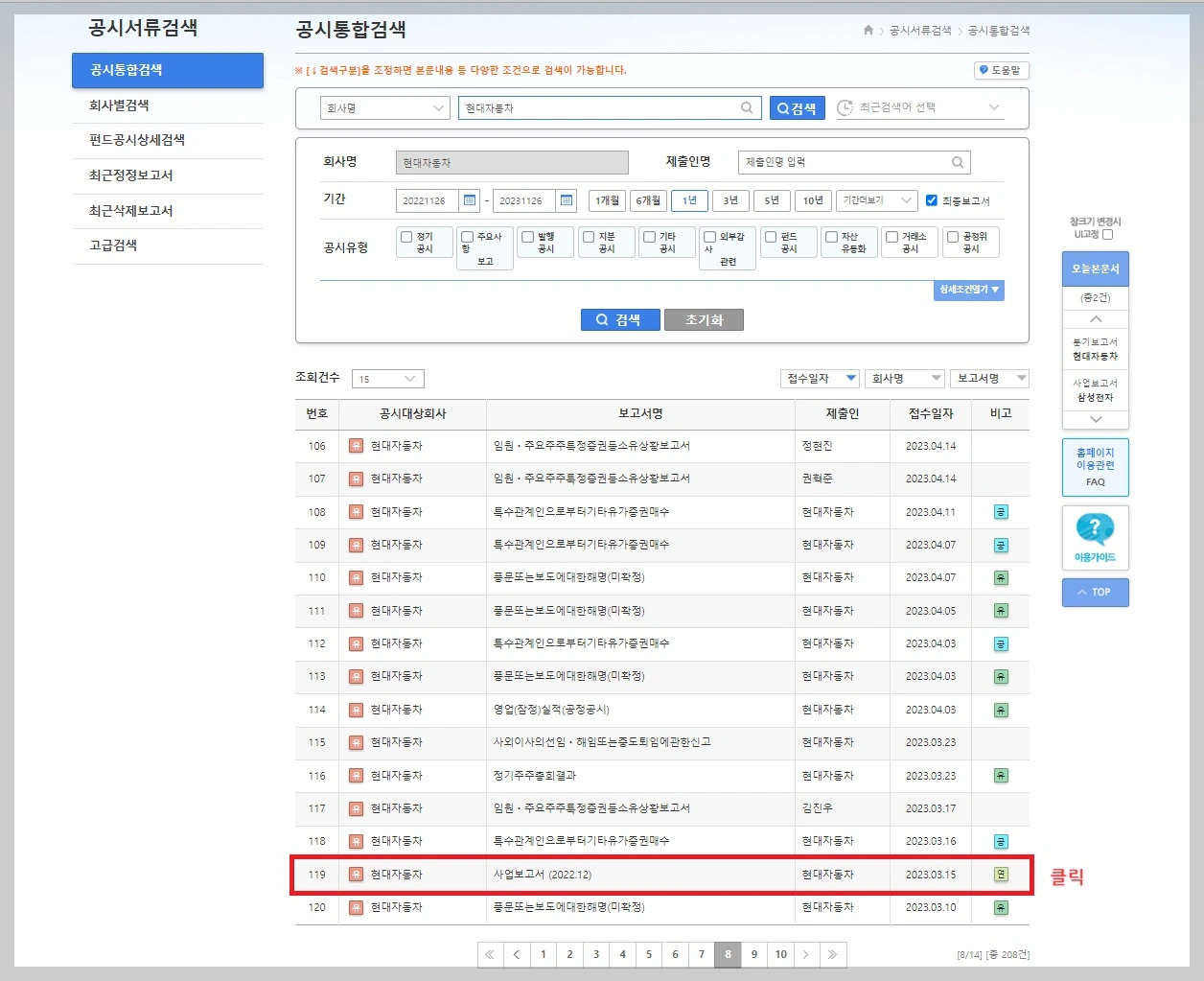Uncheck the 최종보고서 checkbox

(931, 200)
